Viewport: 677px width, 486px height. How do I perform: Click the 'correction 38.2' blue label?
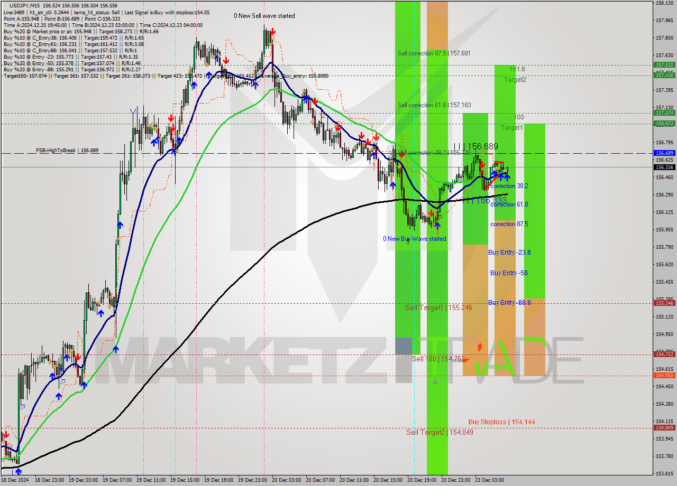[x=509, y=186]
